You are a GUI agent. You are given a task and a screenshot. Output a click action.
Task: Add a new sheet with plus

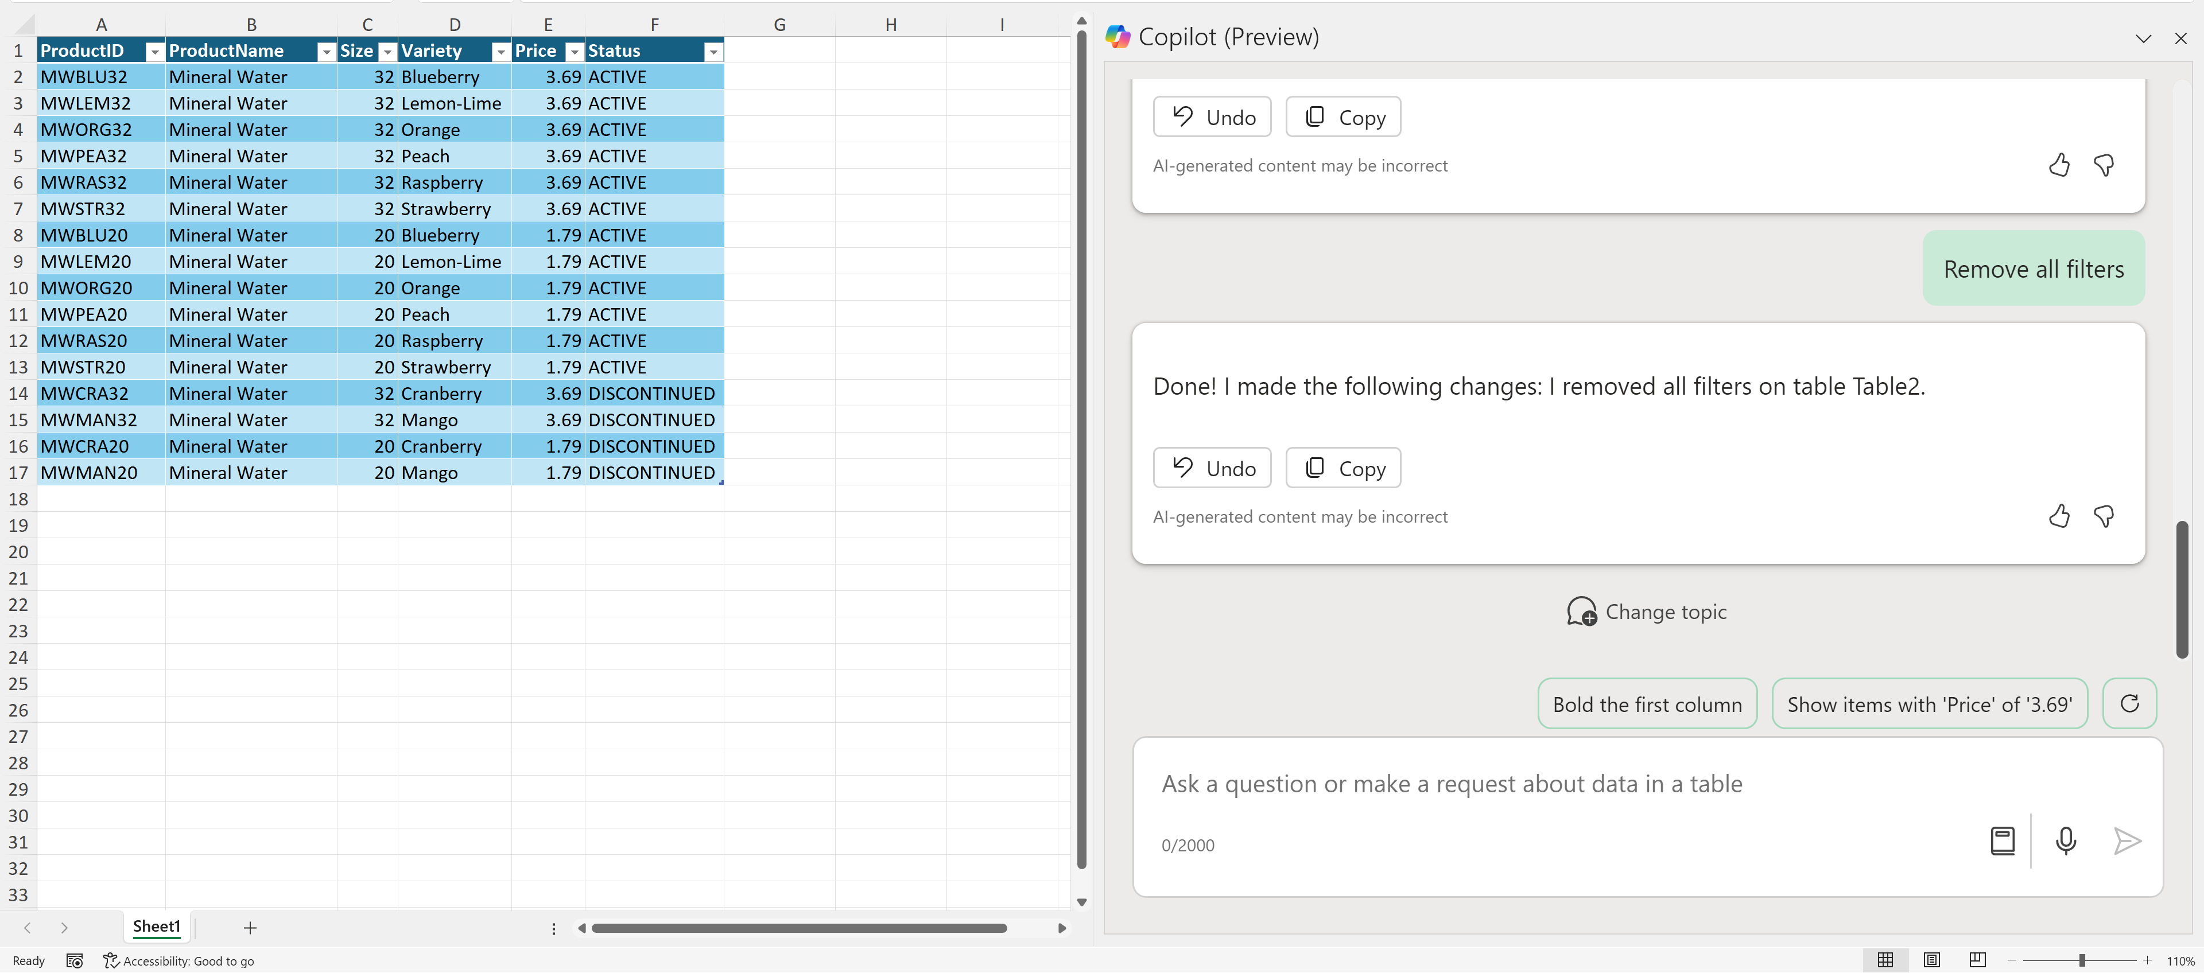(250, 928)
